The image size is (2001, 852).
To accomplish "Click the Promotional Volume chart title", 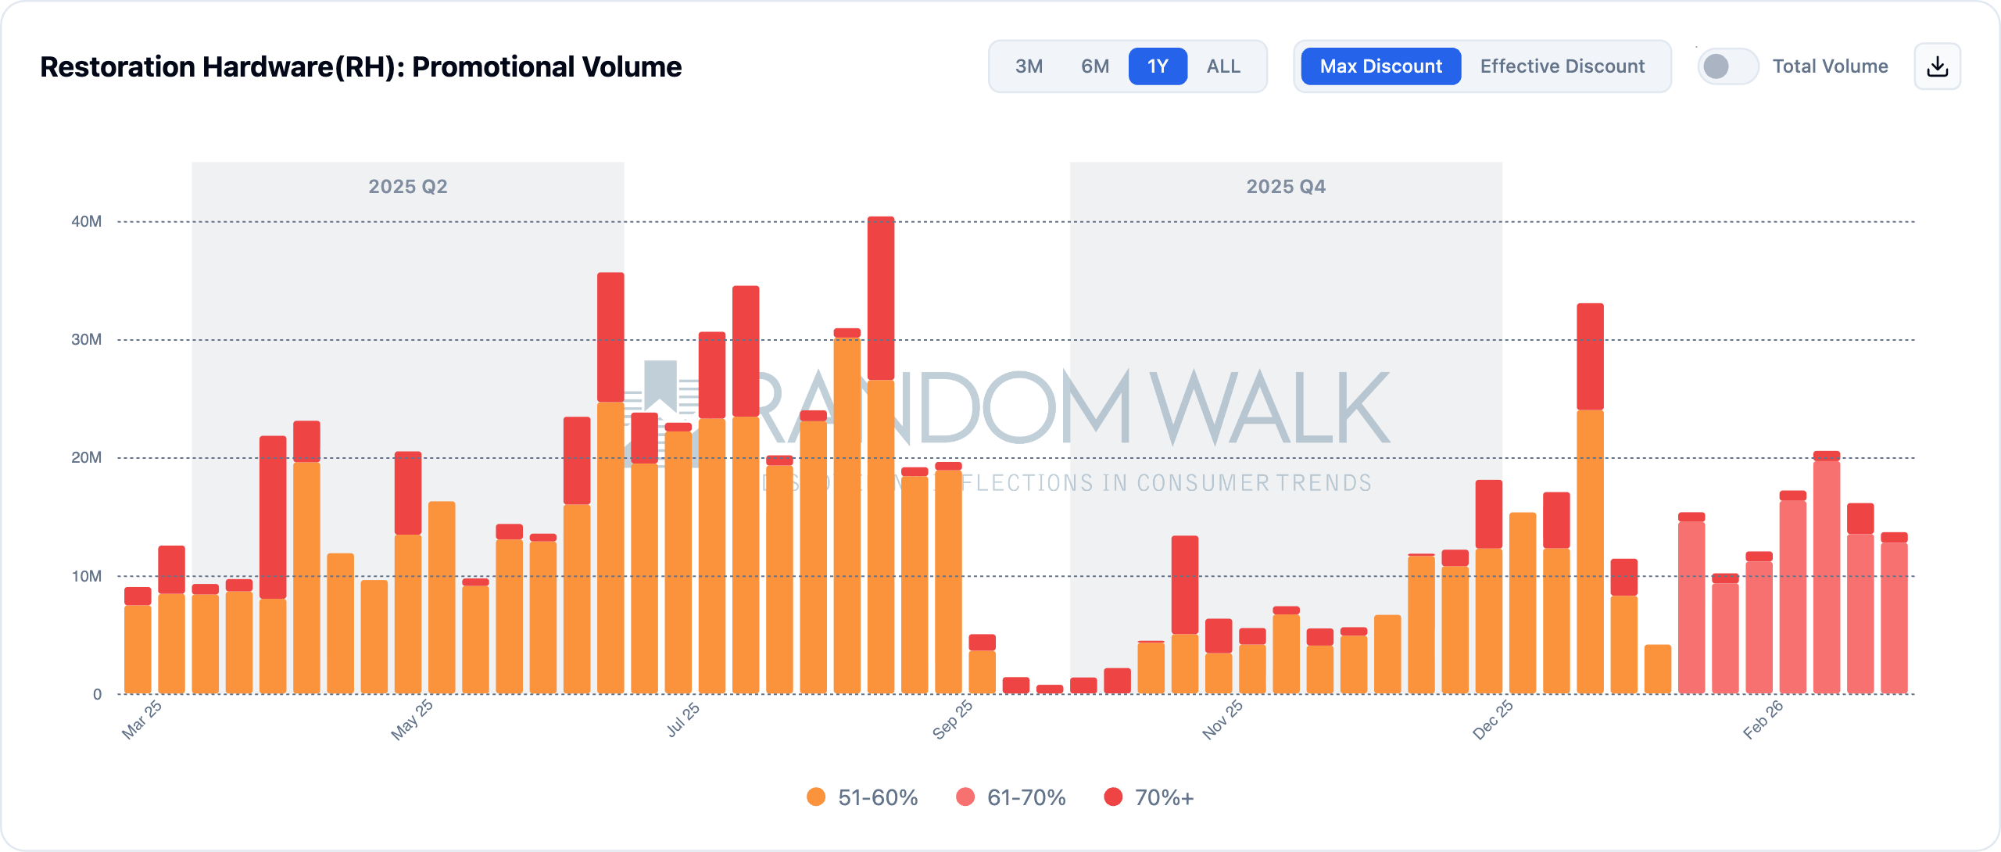I will pyautogui.click(x=360, y=67).
